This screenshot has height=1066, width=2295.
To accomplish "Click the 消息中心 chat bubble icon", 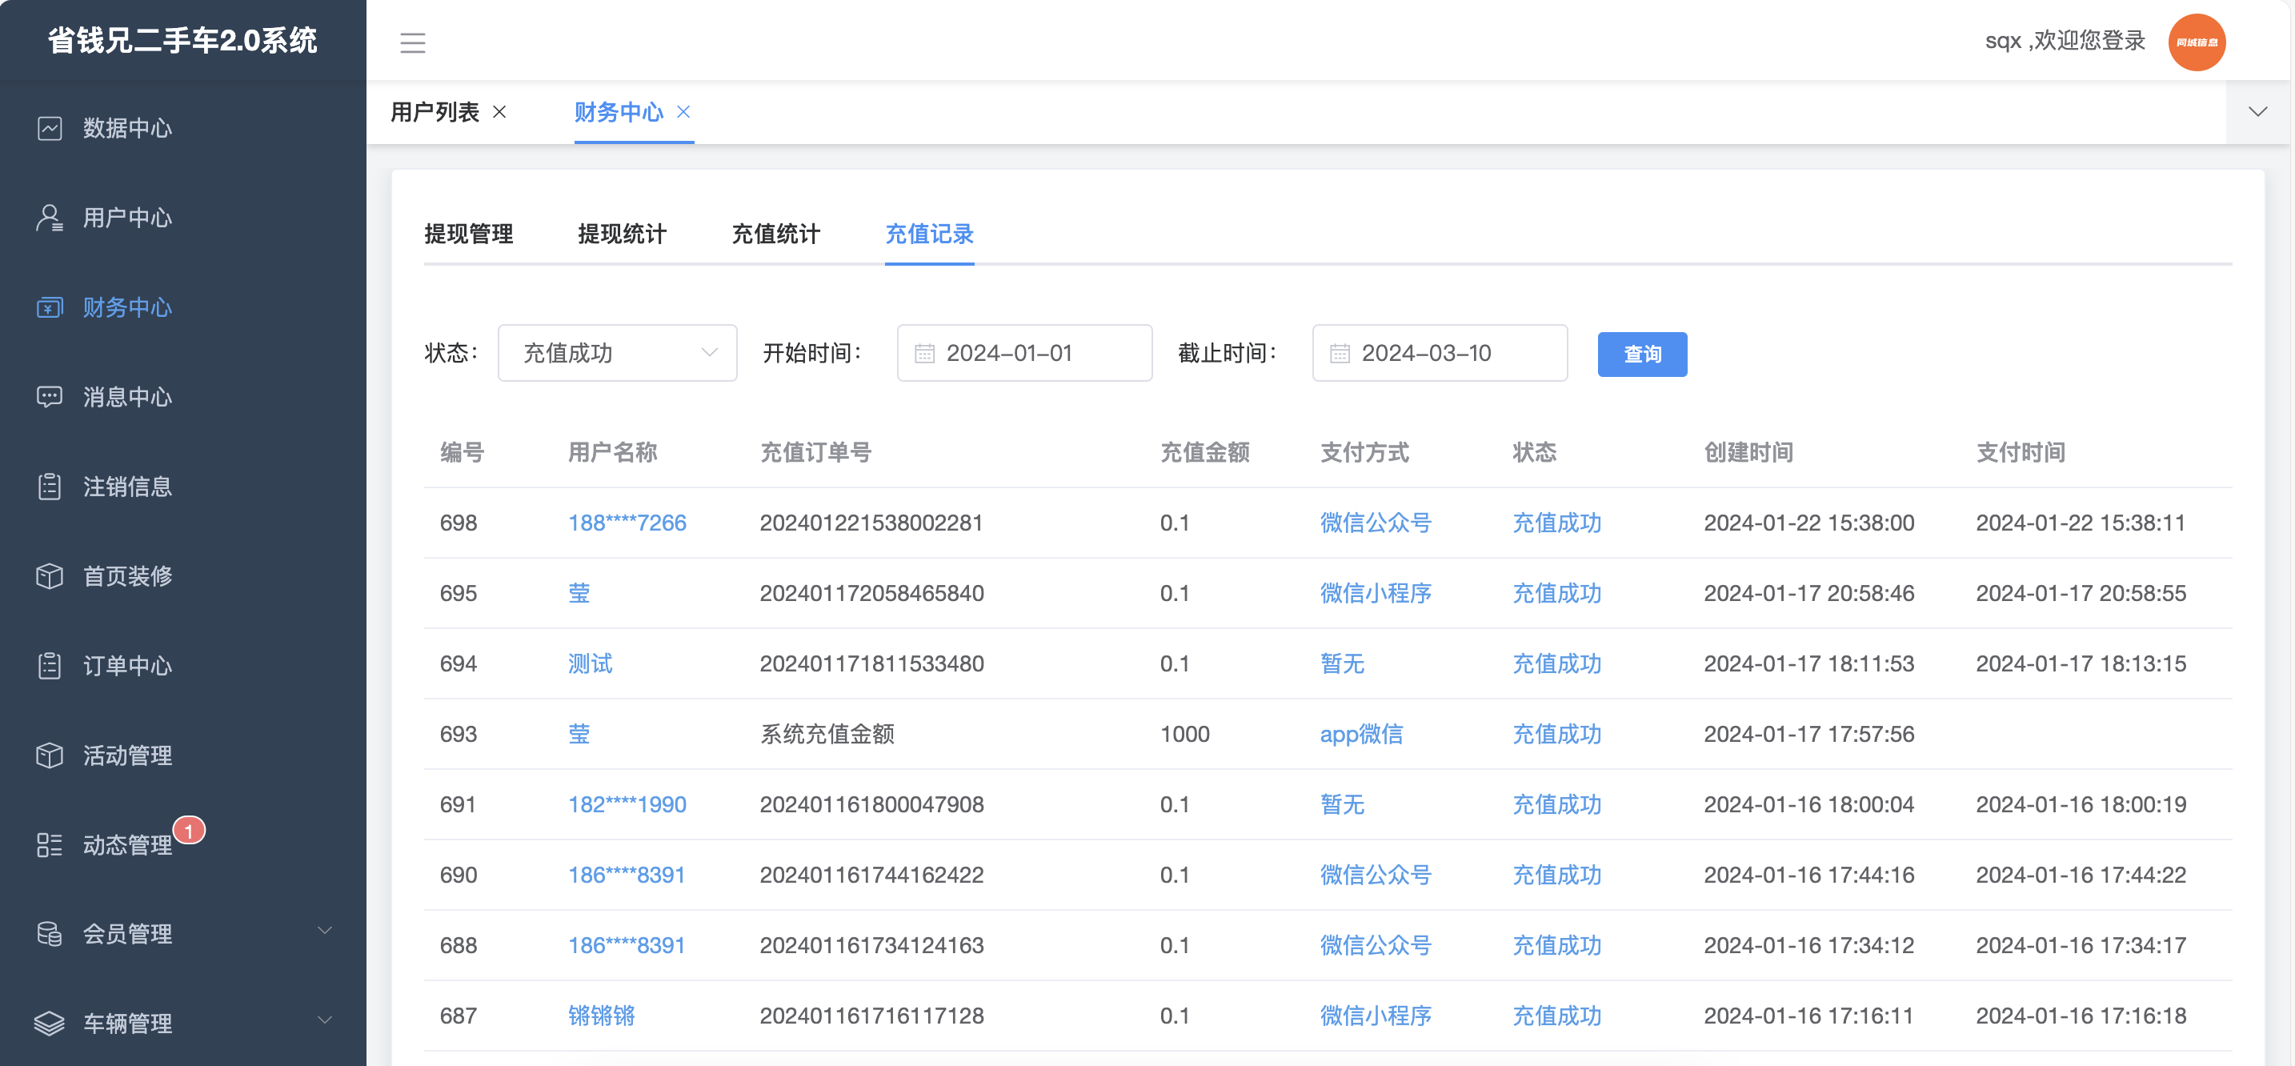I will pyautogui.click(x=50, y=397).
